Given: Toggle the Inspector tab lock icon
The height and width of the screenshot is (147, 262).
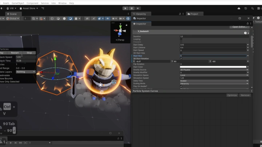Looking at the screenshot, I should tap(247, 24).
